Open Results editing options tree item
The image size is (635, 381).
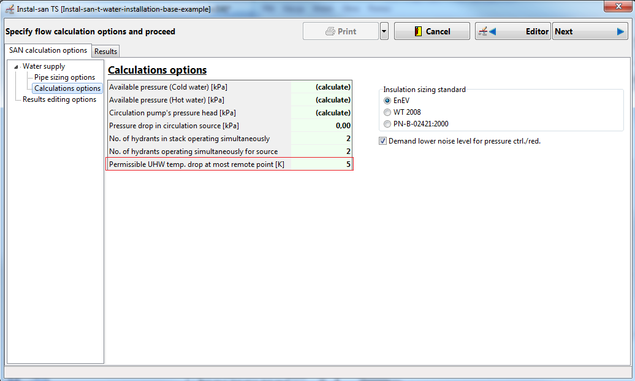tap(59, 99)
